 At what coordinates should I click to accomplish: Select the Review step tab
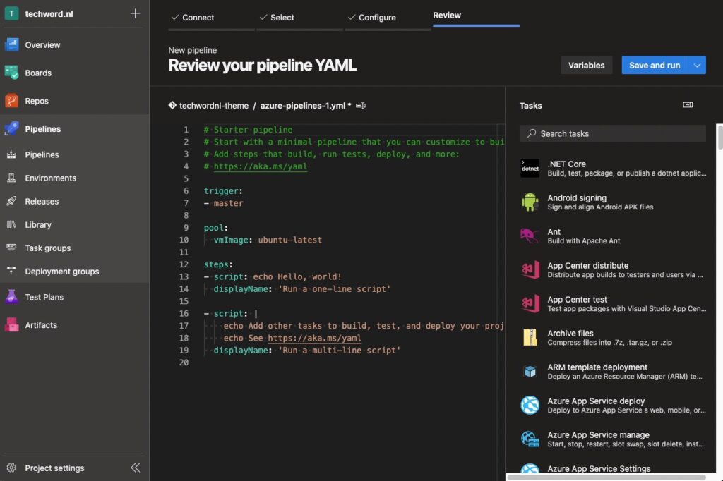click(x=476, y=16)
